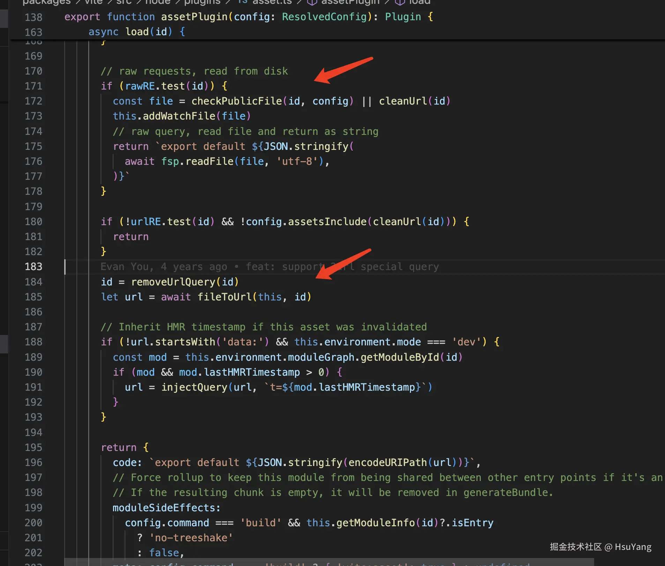
Task: Click comment '// raw query, read file and return as string'
Action: coord(246,131)
